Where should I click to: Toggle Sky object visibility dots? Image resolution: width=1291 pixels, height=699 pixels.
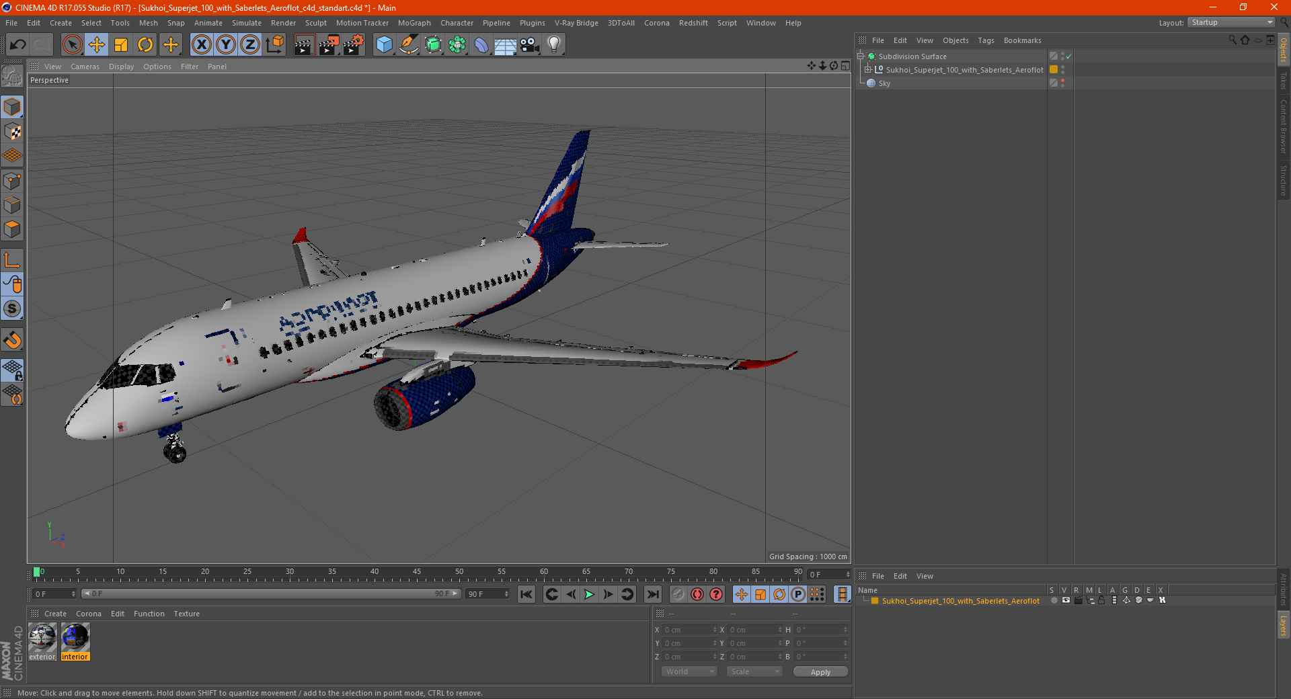coord(1062,83)
